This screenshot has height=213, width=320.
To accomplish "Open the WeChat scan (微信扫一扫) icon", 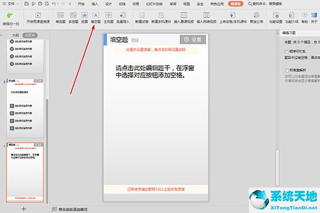I will click(11, 18).
